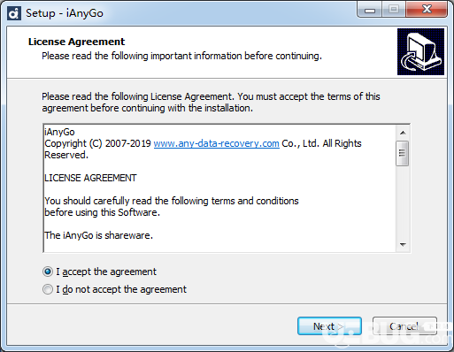Click the license scrollbar up arrow

point(403,133)
